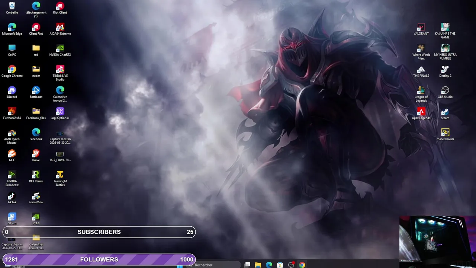Open the AMD Ryzen Master desktop icon
The width and height of the screenshot is (476, 268).
pyautogui.click(x=12, y=133)
